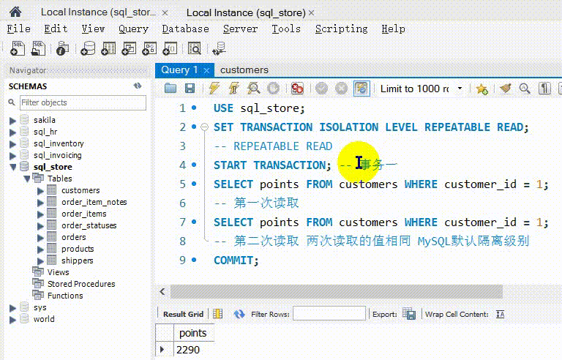Image resolution: width=562 pixels, height=360 pixels.
Task: Open script file in query editor
Action: coord(171,89)
